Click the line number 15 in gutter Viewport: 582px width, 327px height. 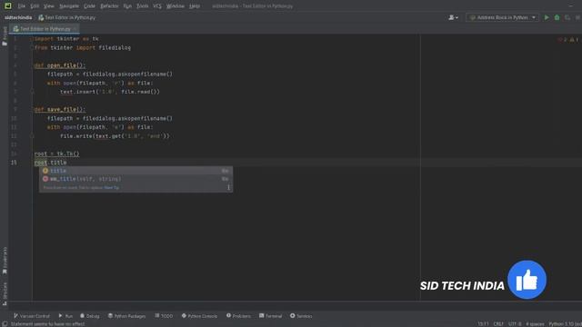pos(14,163)
